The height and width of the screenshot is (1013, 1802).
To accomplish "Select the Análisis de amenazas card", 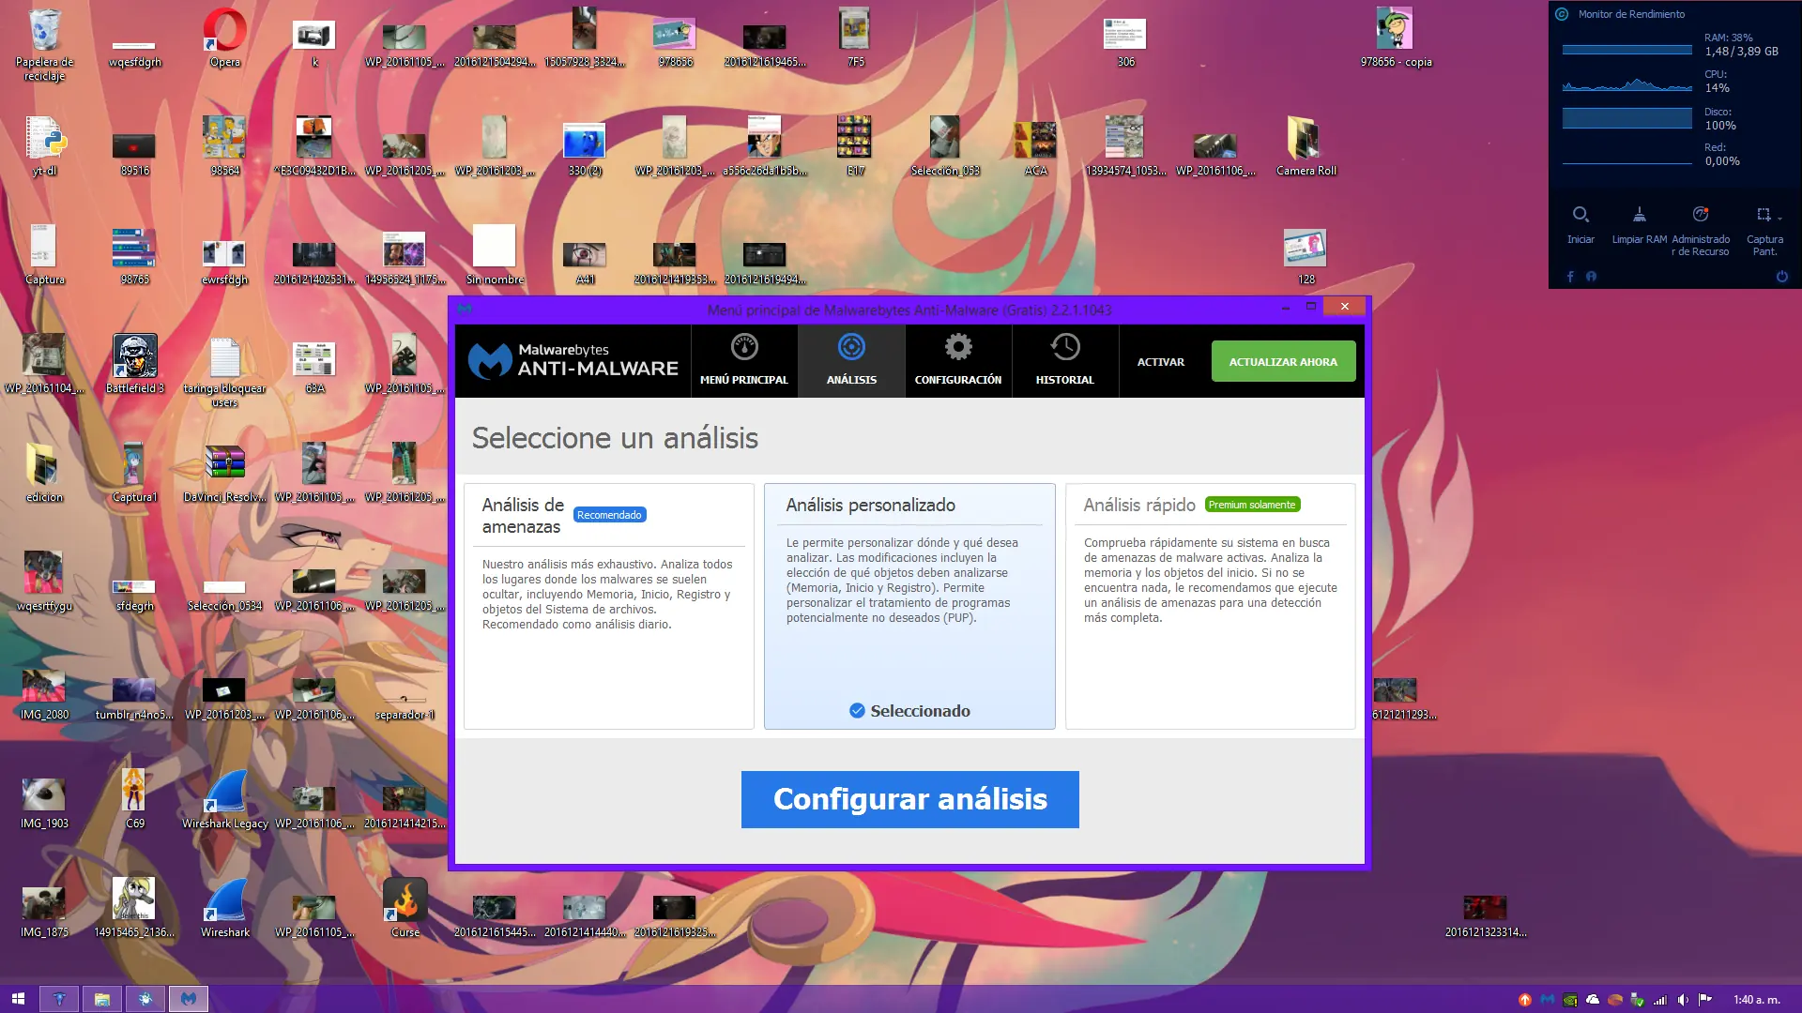I will 608,606.
